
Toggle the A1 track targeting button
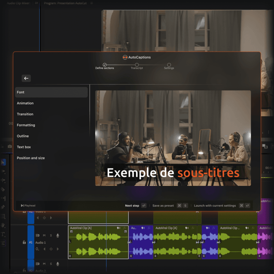coord(31,242)
